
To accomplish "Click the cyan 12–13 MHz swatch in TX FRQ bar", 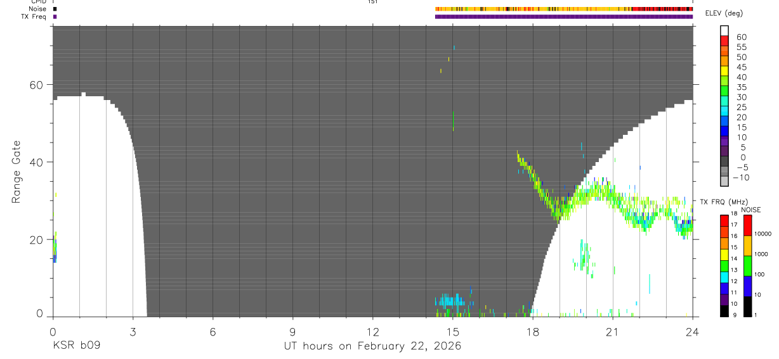I will point(724,277).
